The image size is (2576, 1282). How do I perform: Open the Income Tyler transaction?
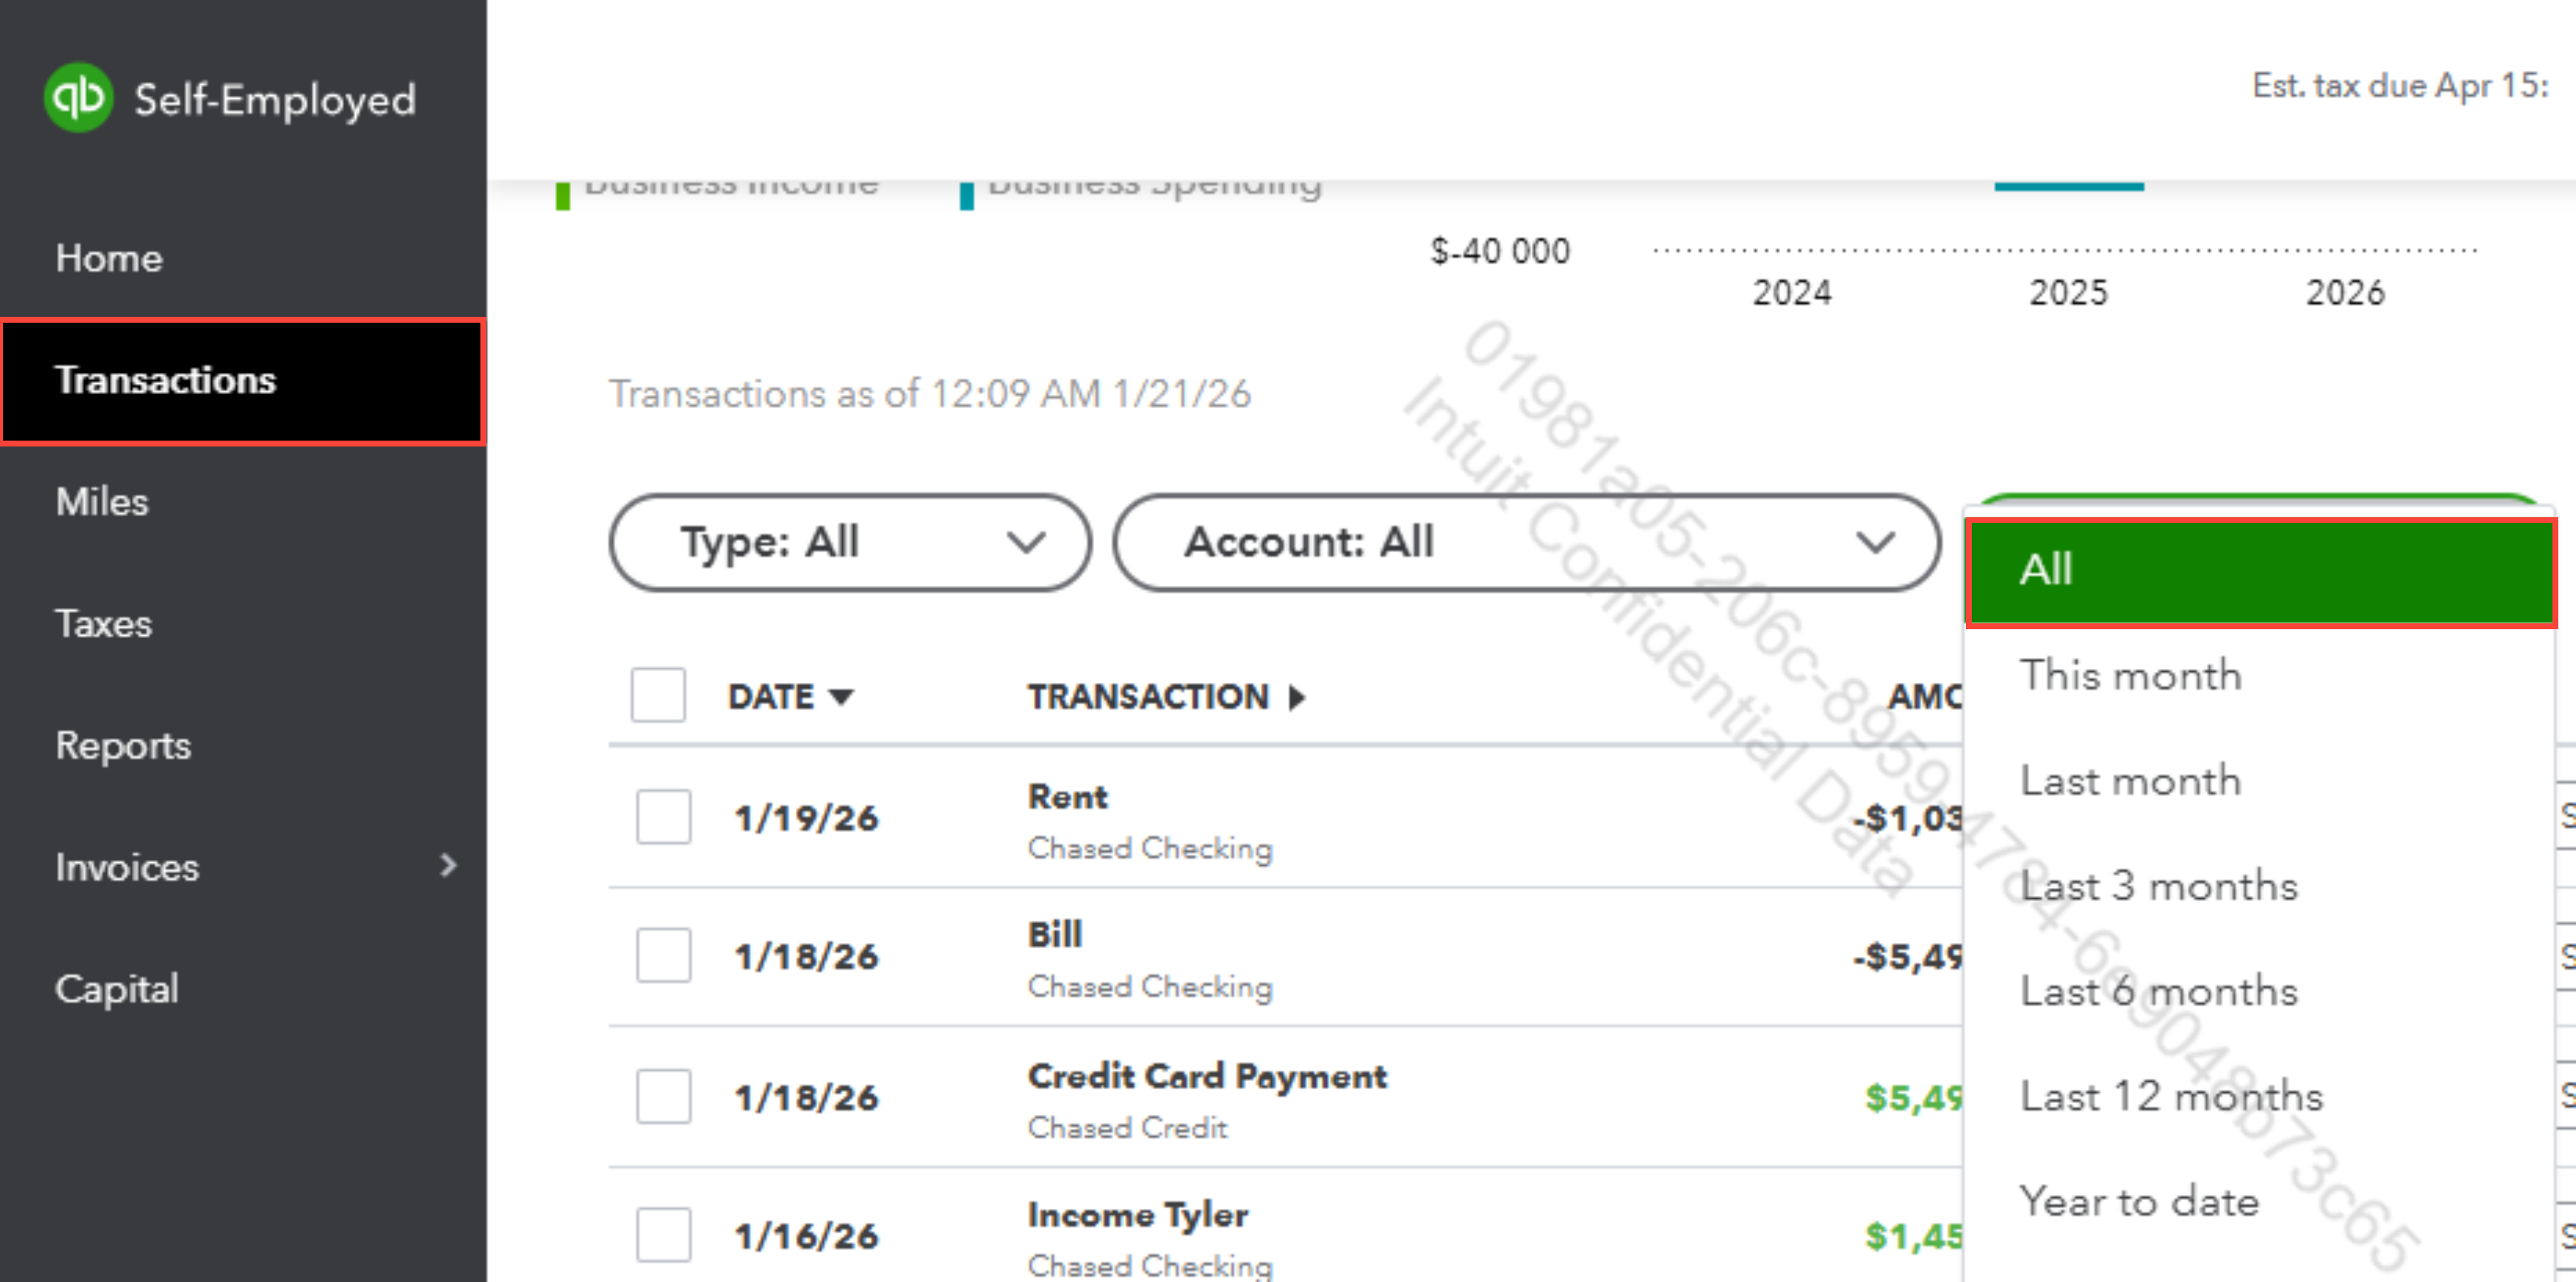pyautogui.click(x=1137, y=1215)
